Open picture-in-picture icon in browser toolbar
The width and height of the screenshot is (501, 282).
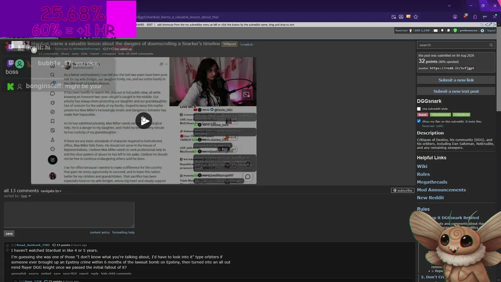tap(394, 17)
